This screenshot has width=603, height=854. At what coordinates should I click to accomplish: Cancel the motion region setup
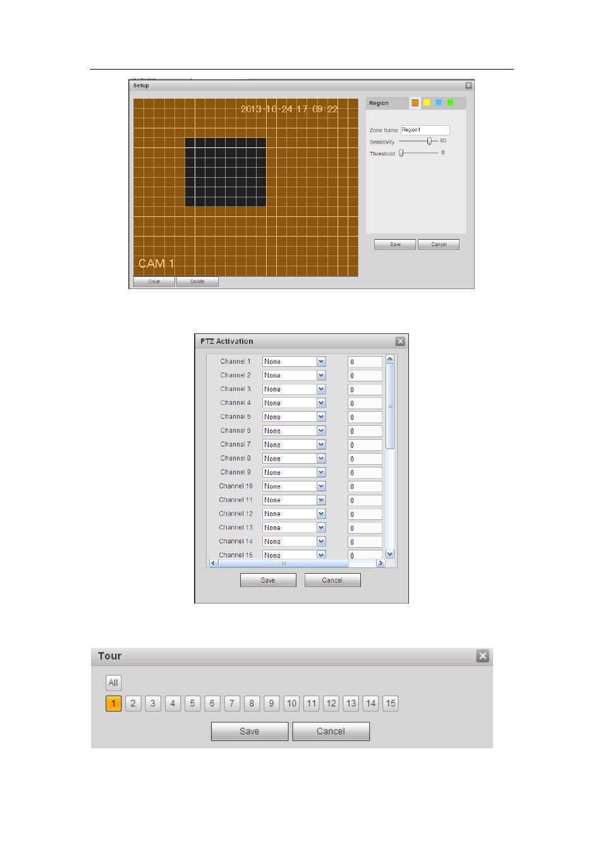[x=439, y=244]
